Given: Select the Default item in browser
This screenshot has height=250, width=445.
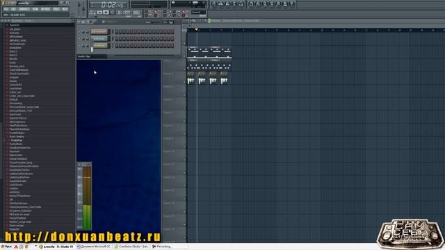Looking at the screenshot, I should pyautogui.click(x=13, y=99).
